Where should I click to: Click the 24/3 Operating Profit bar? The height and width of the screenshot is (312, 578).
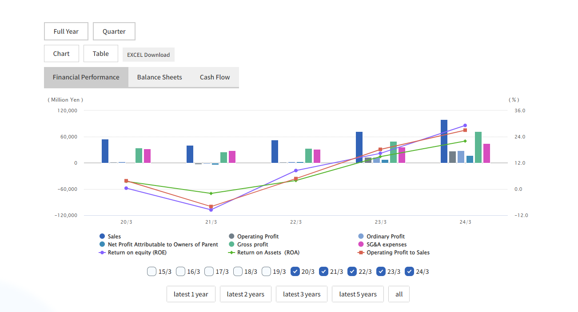tap(452, 157)
